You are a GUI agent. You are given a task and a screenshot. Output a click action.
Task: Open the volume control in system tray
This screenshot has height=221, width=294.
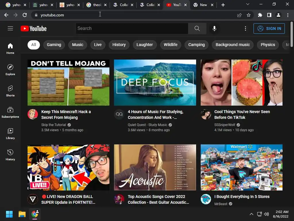coord(266,214)
